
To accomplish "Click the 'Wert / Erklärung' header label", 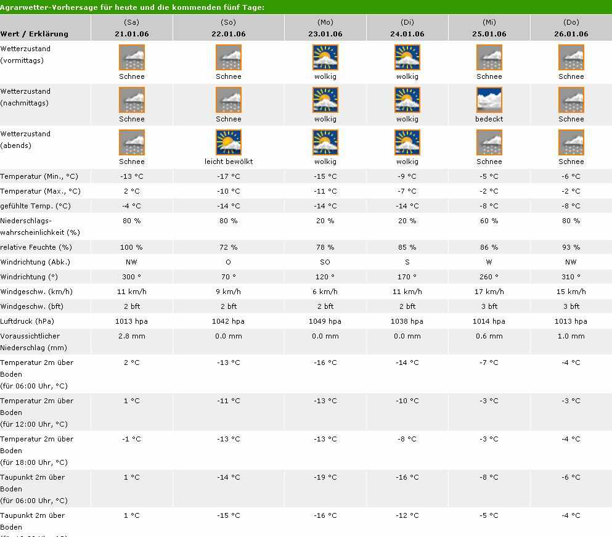I will point(35,34).
